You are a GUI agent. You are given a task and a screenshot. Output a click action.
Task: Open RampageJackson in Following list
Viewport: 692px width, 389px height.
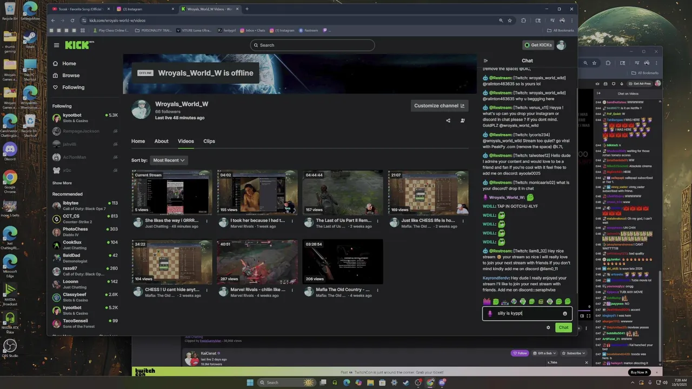tap(85, 131)
